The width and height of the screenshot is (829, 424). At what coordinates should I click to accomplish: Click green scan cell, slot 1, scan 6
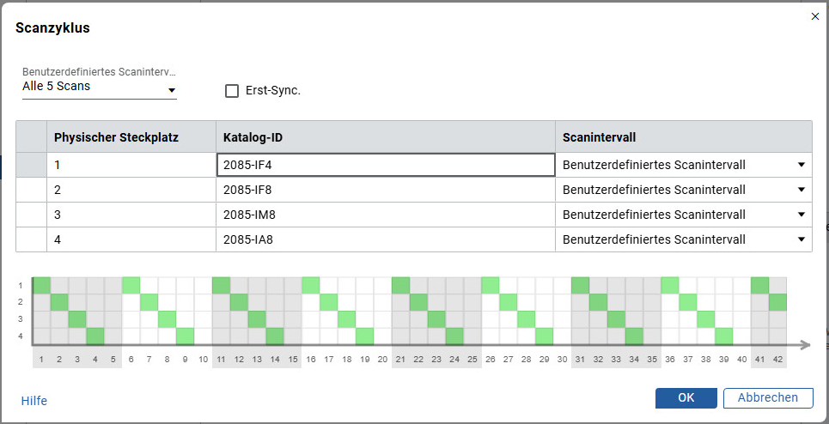tap(131, 285)
